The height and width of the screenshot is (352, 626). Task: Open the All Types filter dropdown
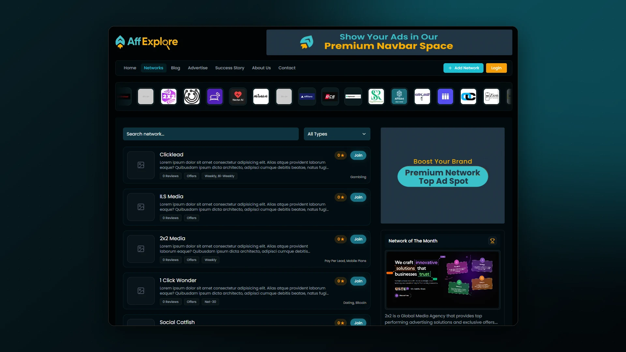click(337, 134)
